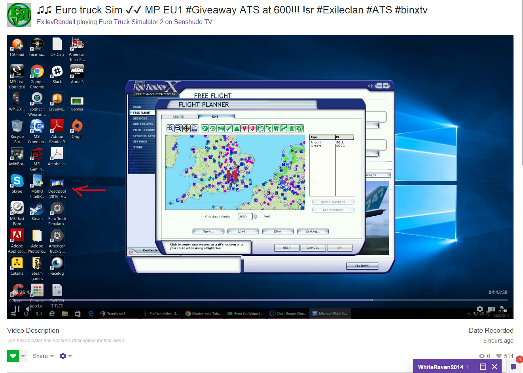Switch to the CREATE tab in Flight Planner
The height and width of the screenshot is (373, 523).
[178, 116]
